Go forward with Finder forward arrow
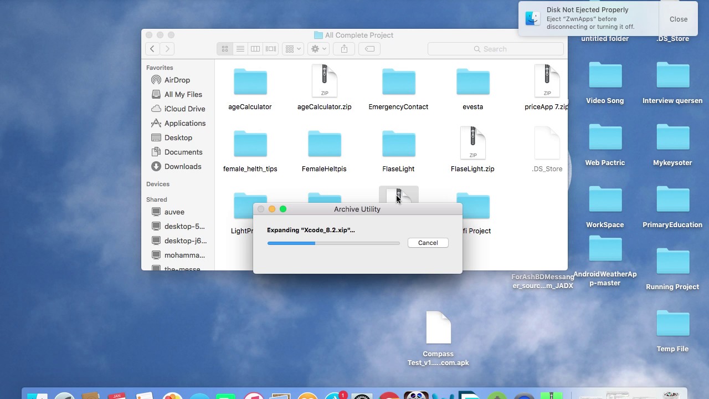The image size is (709, 399). pyautogui.click(x=167, y=49)
